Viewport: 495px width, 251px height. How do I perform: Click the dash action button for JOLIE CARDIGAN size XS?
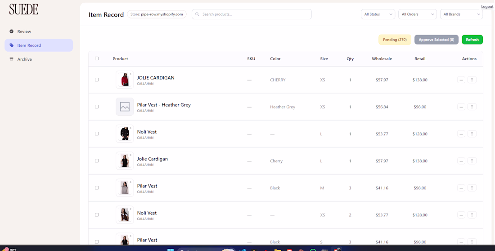461,80
